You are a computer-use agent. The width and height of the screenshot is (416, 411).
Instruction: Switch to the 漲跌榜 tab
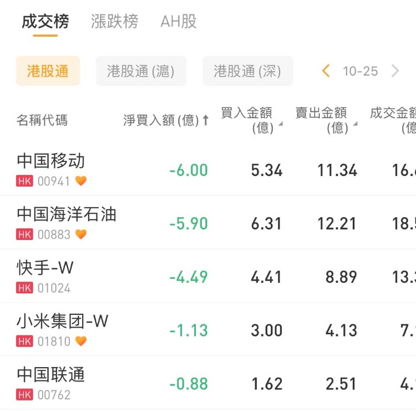(x=114, y=22)
